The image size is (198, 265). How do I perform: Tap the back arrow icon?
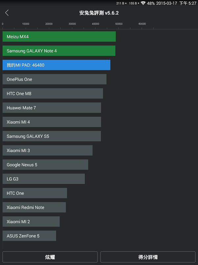pos(7,13)
